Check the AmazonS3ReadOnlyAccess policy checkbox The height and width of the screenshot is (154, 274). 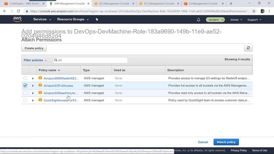point(25,93)
